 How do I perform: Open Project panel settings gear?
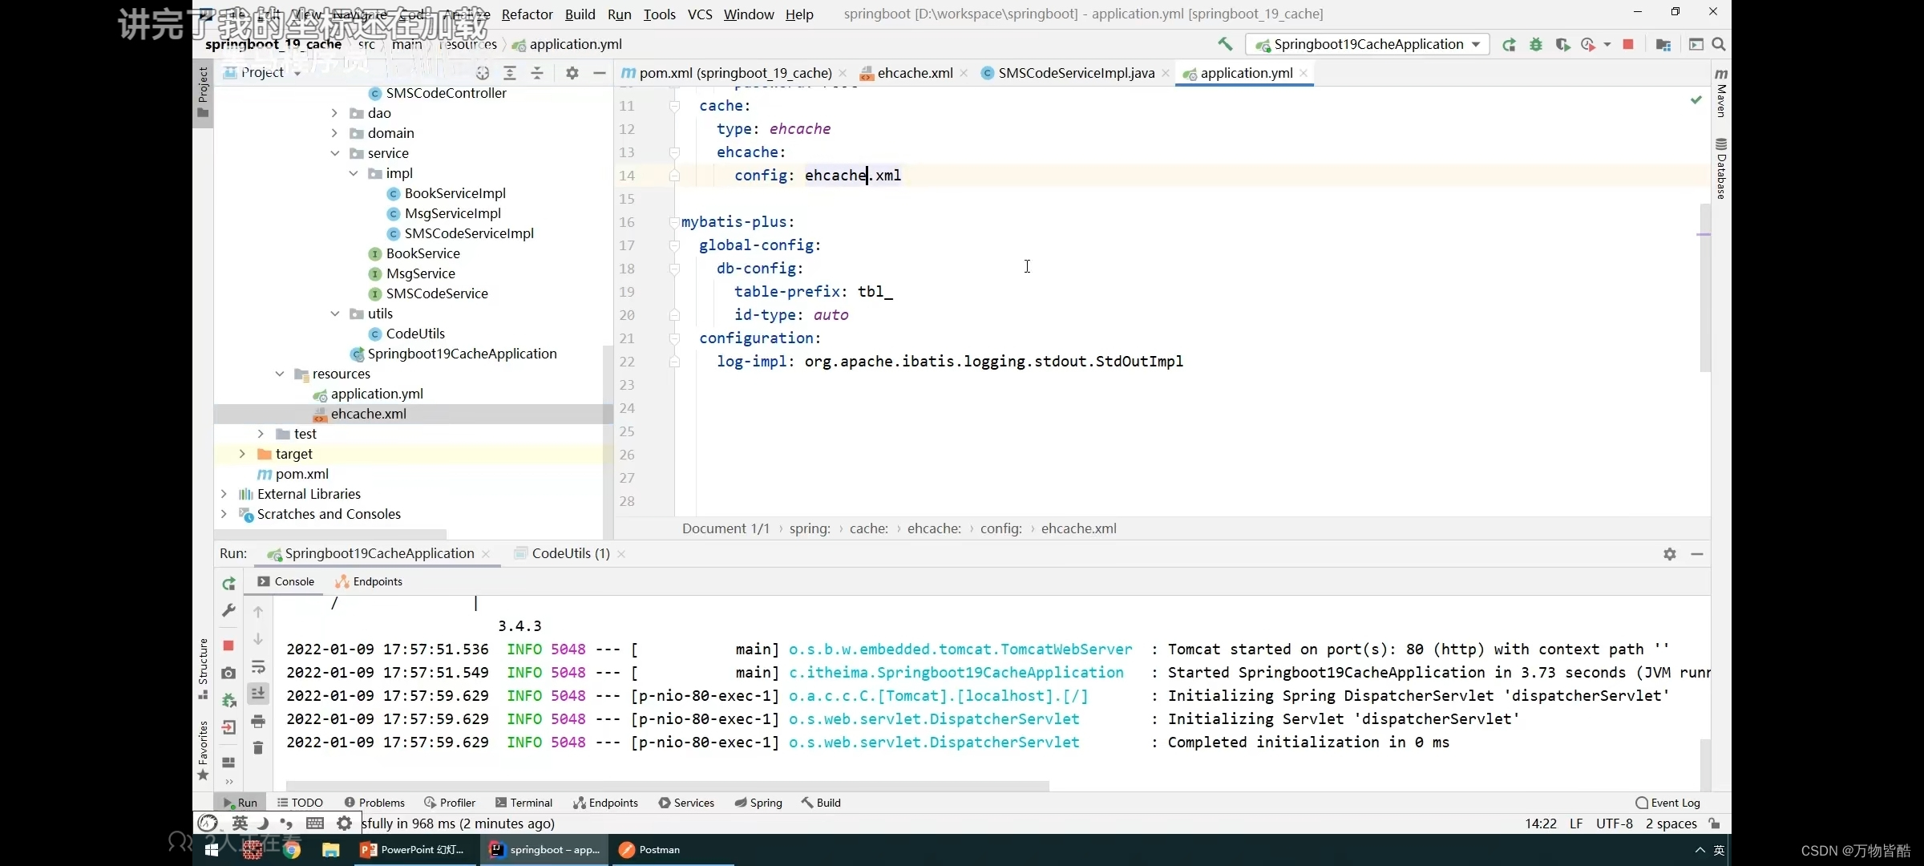[572, 73]
